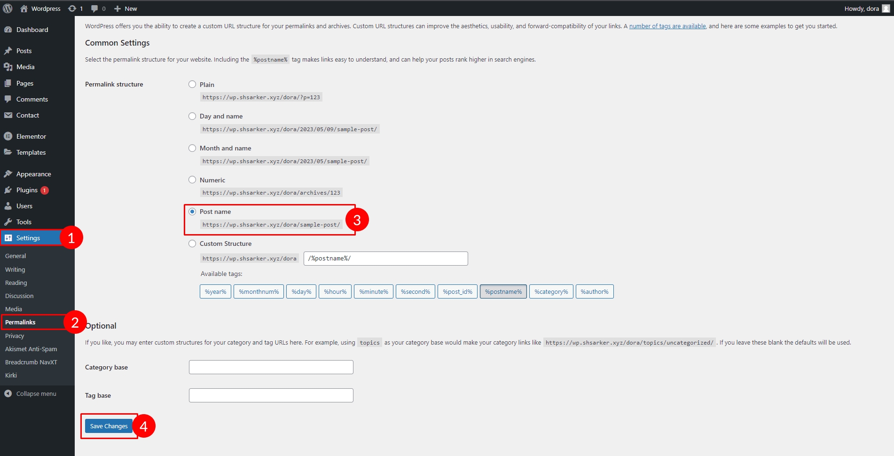Go to the Reading settings submenu
This screenshot has height=456, width=894.
point(16,283)
